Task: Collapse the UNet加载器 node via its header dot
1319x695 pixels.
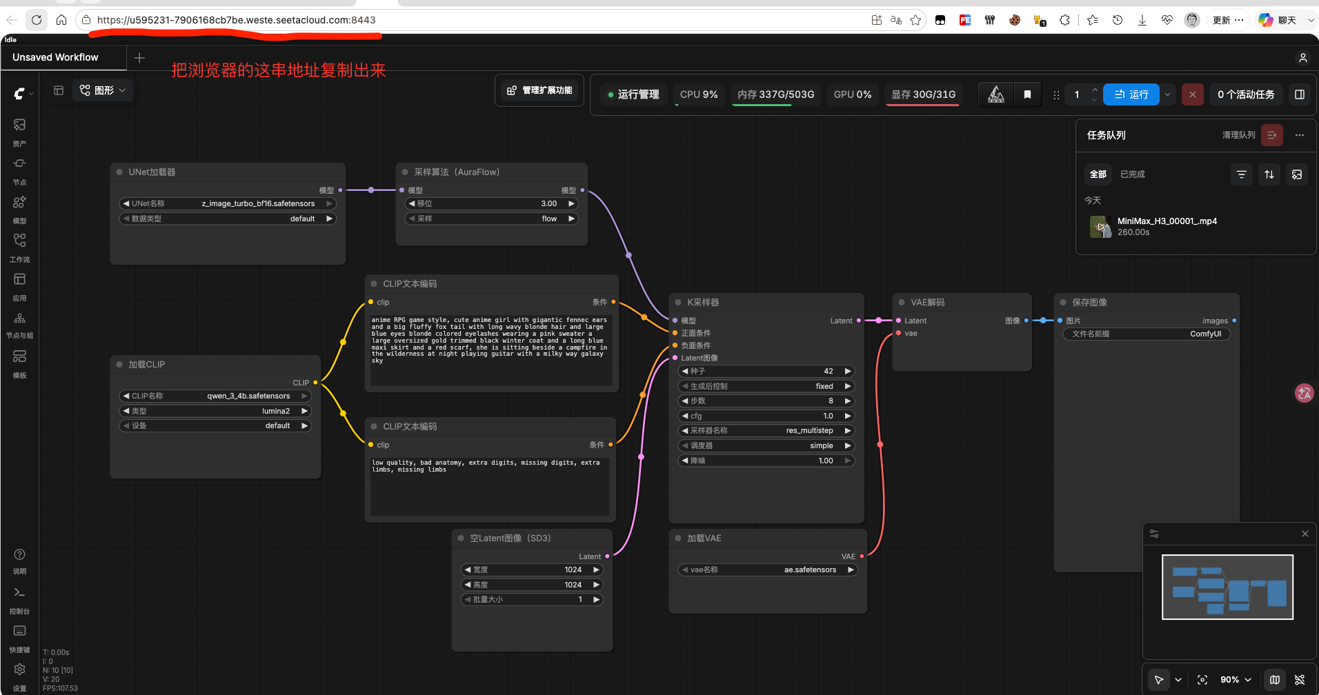Action: point(120,172)
